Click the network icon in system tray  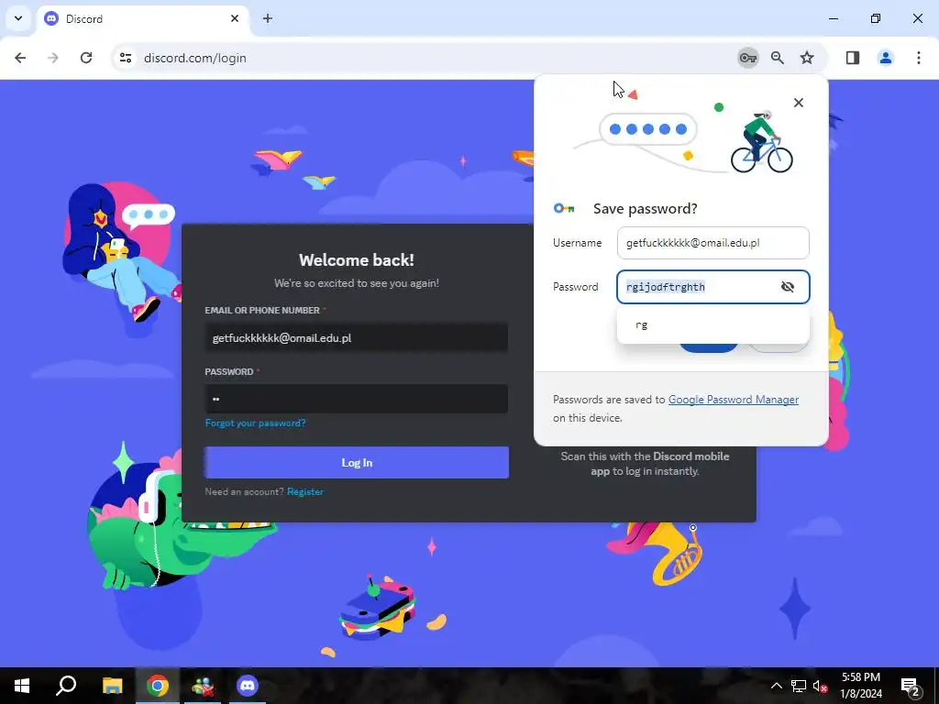(799, 686)
